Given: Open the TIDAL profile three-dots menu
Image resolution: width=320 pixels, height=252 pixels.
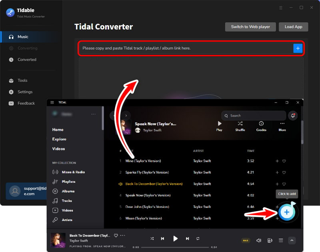Looking at the screenshot, I should point(93,114).
